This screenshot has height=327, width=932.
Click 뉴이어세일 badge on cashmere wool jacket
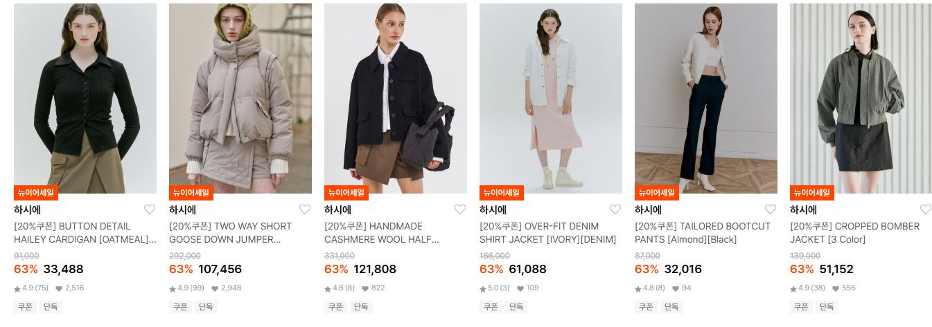[346, 193]
